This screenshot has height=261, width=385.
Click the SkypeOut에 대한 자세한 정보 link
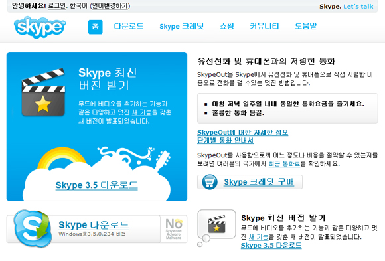point(242,132)
